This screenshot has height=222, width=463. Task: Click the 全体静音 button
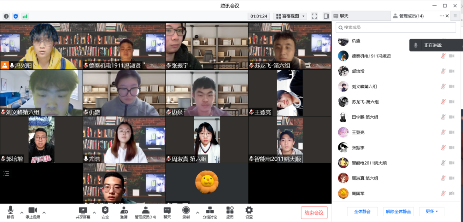[x=362, y=211]
